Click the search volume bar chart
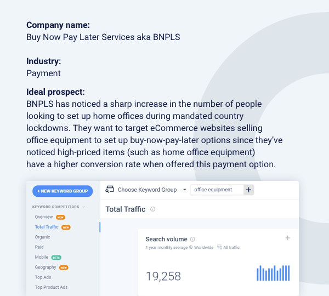 pos(273,273)
